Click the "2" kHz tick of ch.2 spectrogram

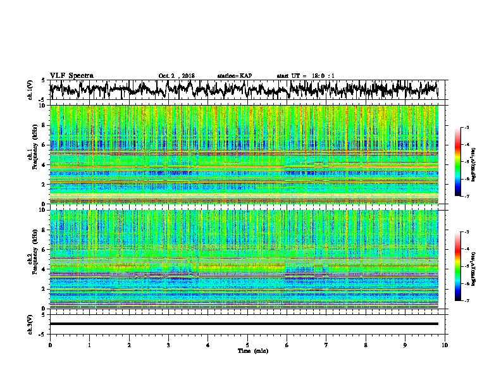(x=44, y=289)
